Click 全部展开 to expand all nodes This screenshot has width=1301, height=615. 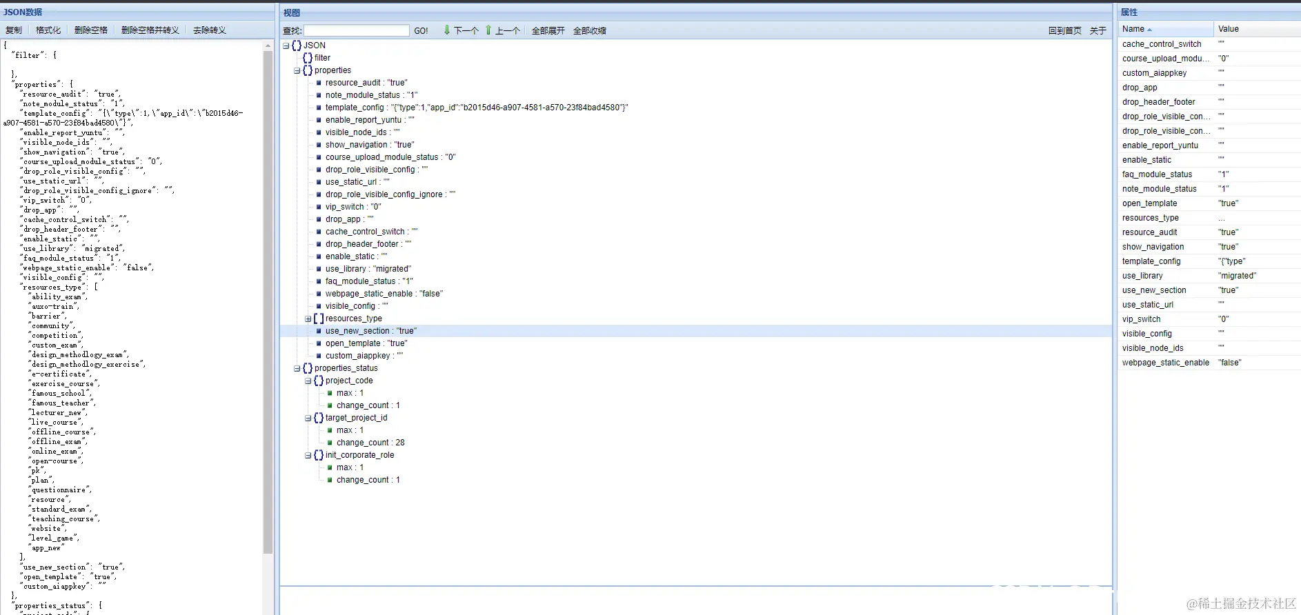(548, 30)
